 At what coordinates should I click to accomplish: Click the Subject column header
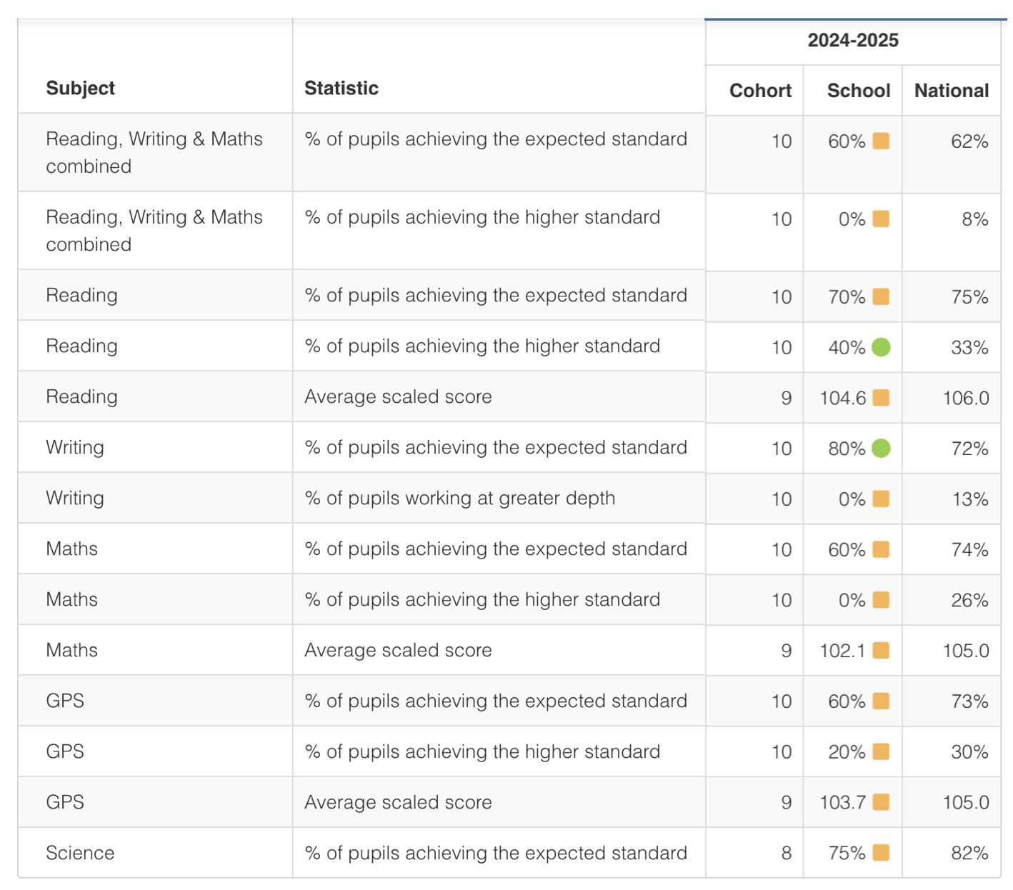[x=80, y=88]
